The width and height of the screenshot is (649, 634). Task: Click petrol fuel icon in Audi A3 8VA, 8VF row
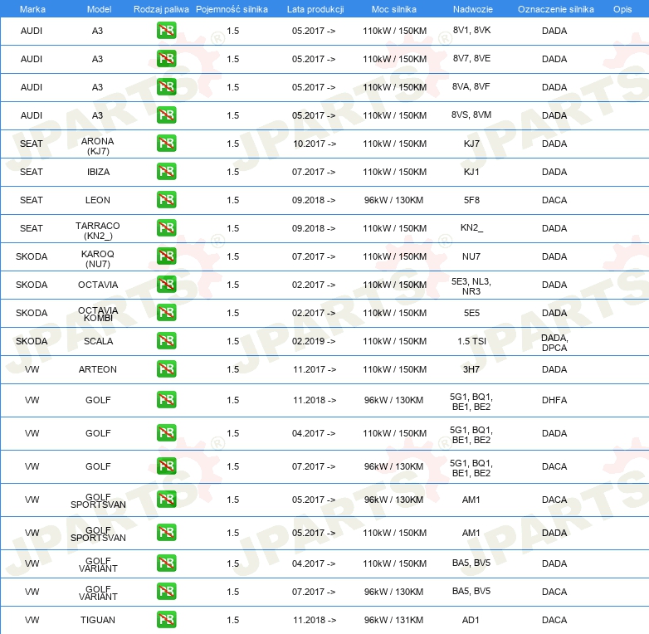pyautogui.click(x=166, y=87)
